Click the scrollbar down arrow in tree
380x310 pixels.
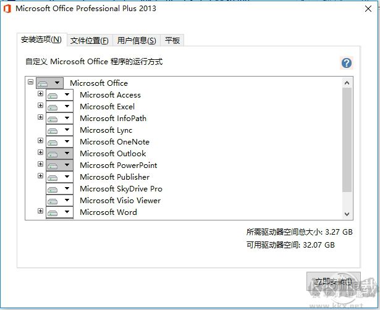point(346,214)
